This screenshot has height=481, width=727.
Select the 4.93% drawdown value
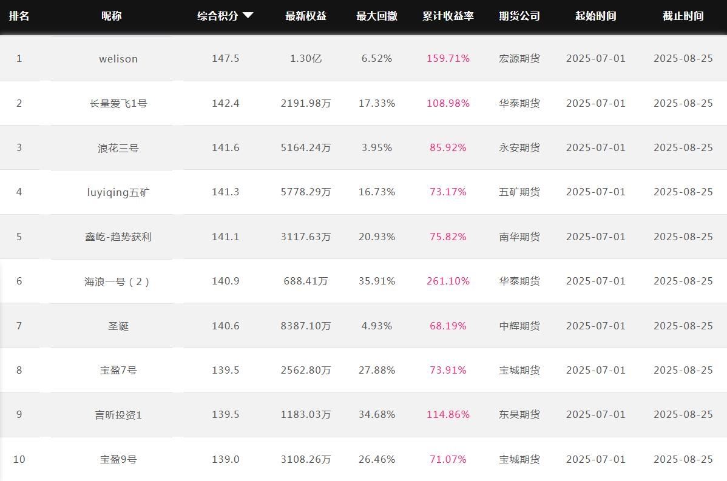376,326
